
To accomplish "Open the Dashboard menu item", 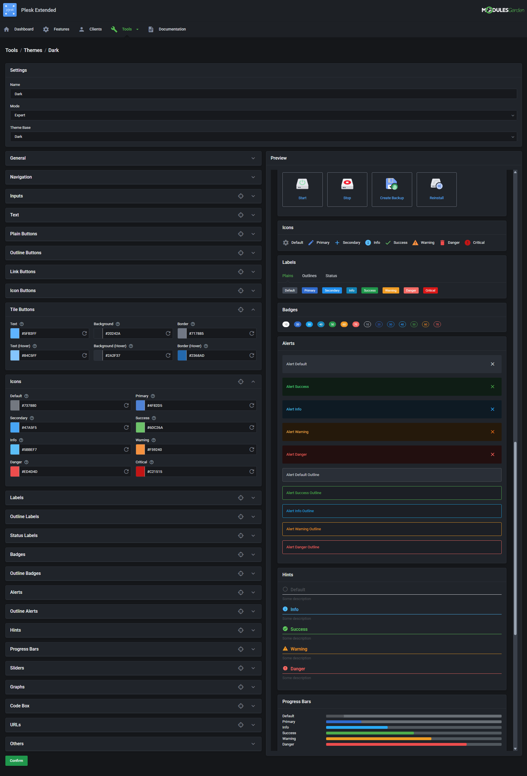I will tap(24, 29).
